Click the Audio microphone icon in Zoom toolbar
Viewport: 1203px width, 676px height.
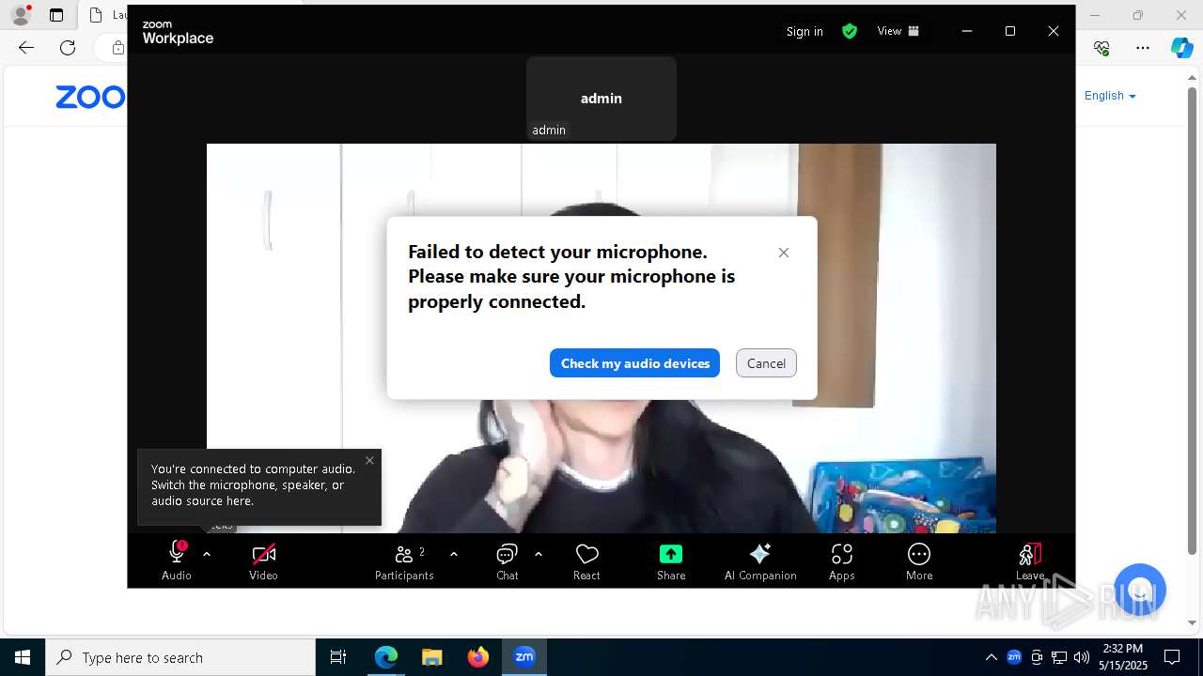[x=177, y=553]
